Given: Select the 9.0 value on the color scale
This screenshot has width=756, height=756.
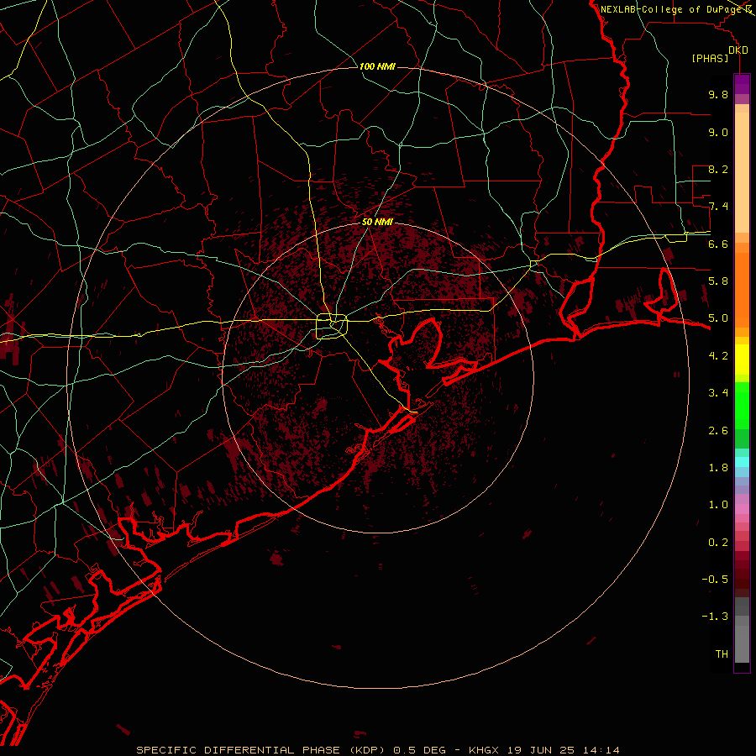Looking at the screenshot, I should (x=718, y=132).
